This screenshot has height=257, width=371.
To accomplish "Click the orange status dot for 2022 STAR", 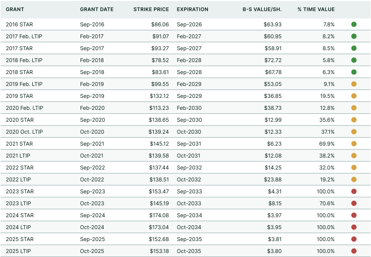I will 354,168.
